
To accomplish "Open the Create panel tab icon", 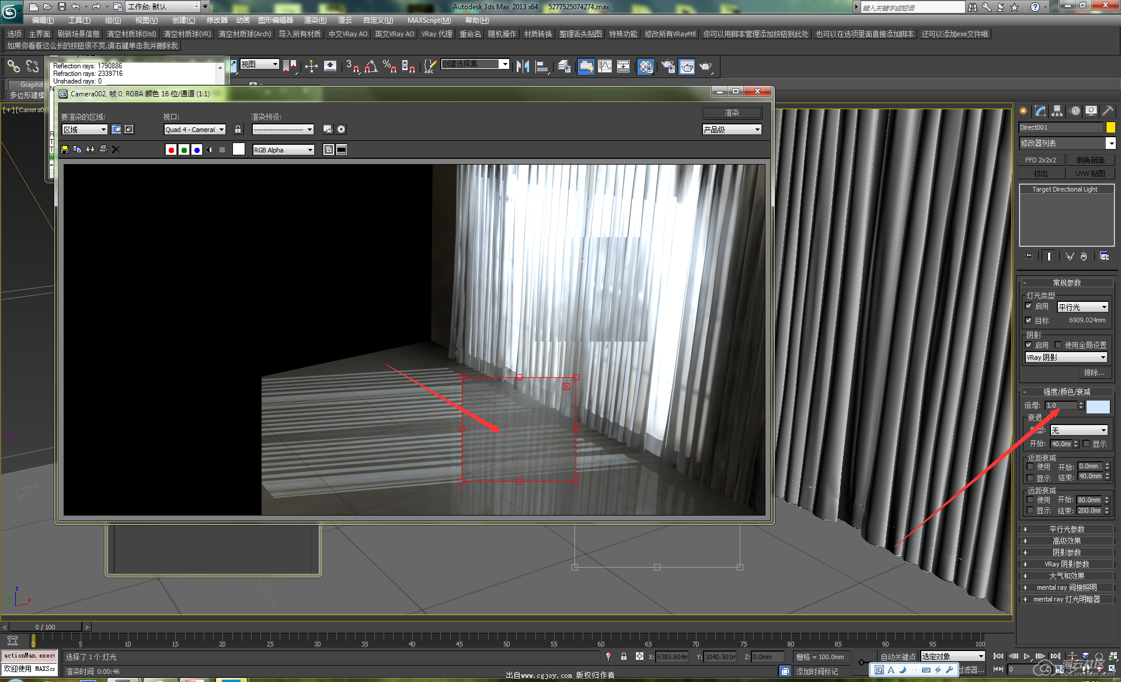I will pos(1023,110).
